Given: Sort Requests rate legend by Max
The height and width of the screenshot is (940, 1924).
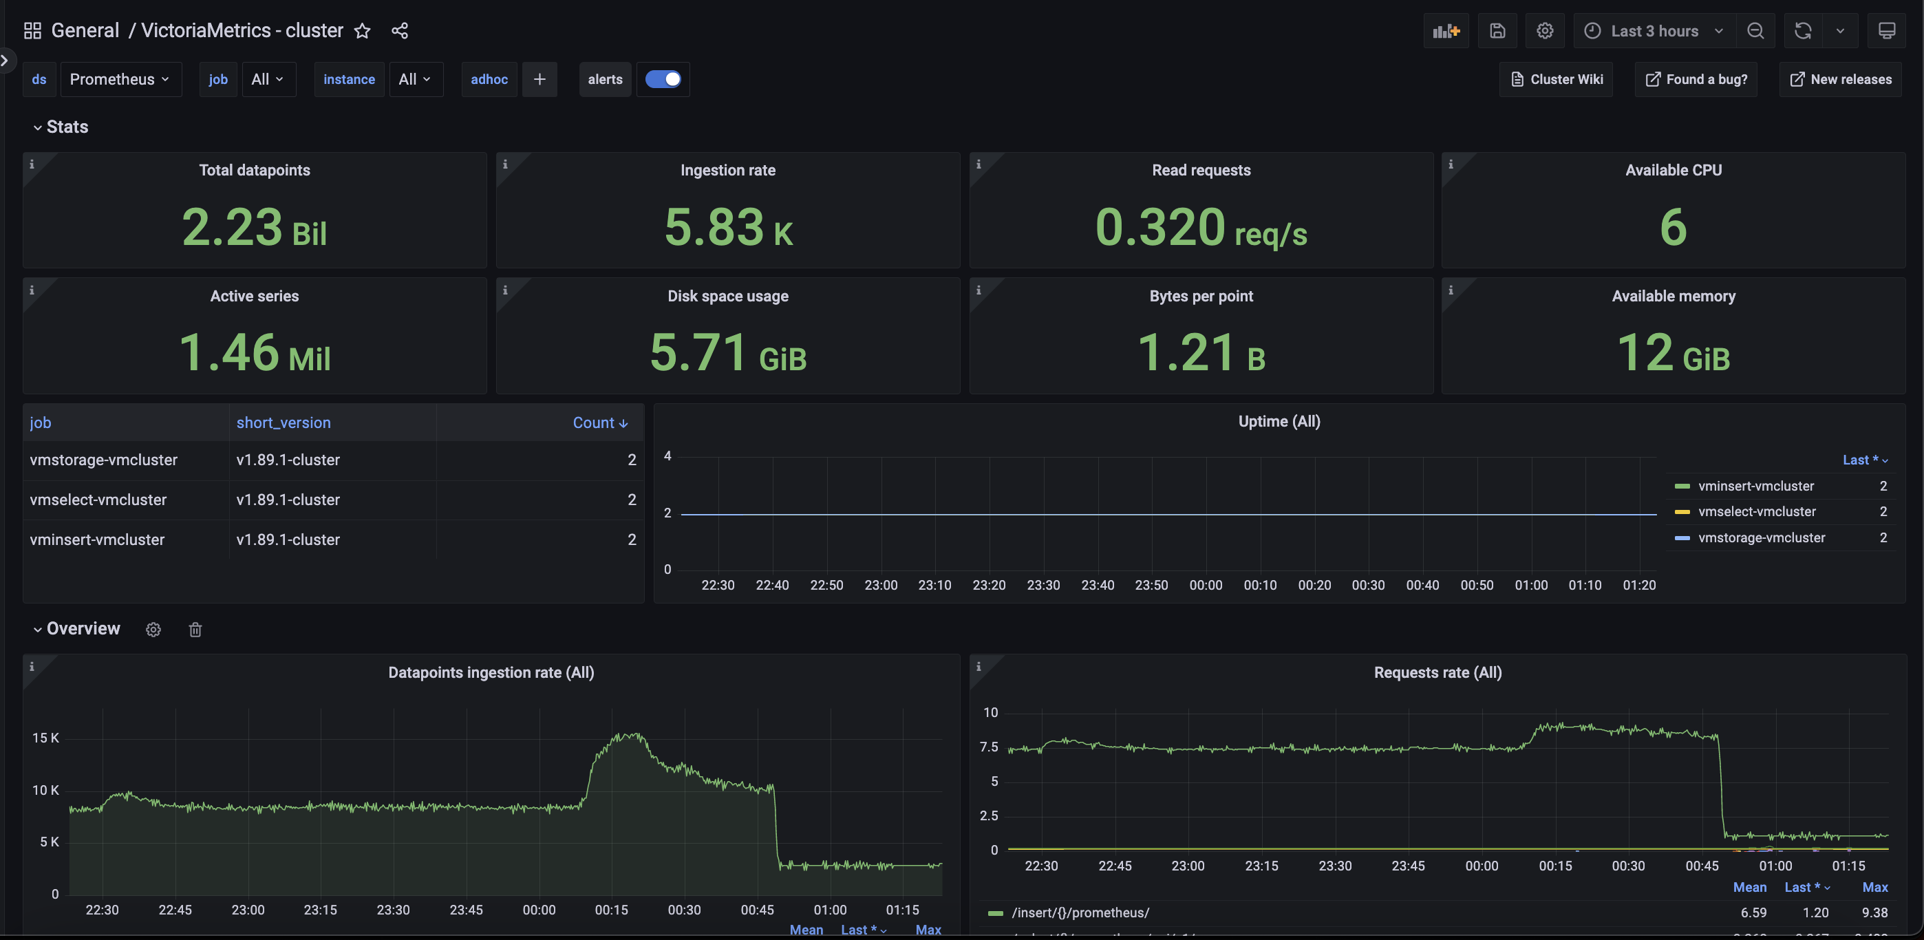Looking at the screenshot, I should coord(1875,887).
